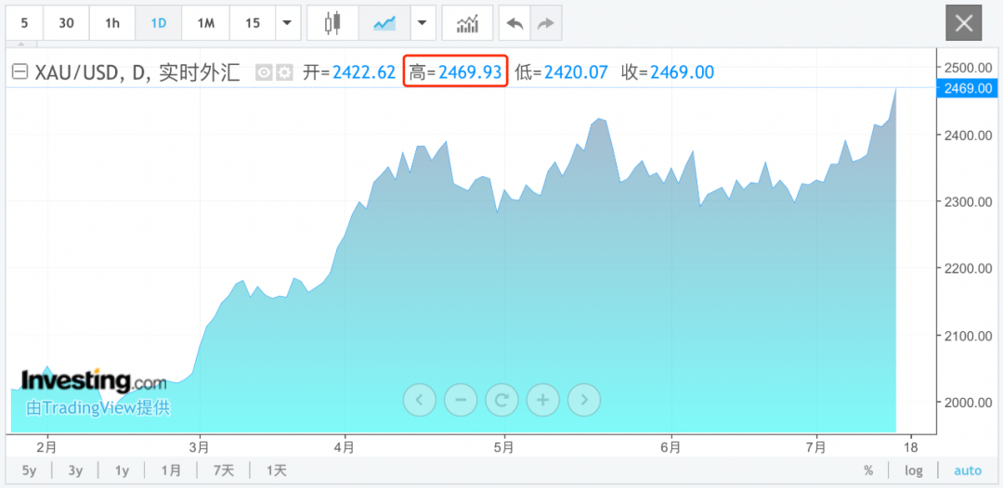The width and height of the screenshot is (1003, 488).
Task: Toggle logarithmic scale with log
Action: coord(914,470)
